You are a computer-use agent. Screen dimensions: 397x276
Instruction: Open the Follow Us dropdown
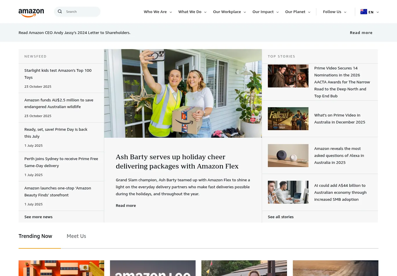pyautogui.click(x=334, y=12)
